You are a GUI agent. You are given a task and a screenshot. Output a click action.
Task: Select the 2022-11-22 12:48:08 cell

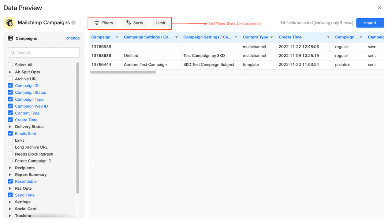[x=305, y=47]
